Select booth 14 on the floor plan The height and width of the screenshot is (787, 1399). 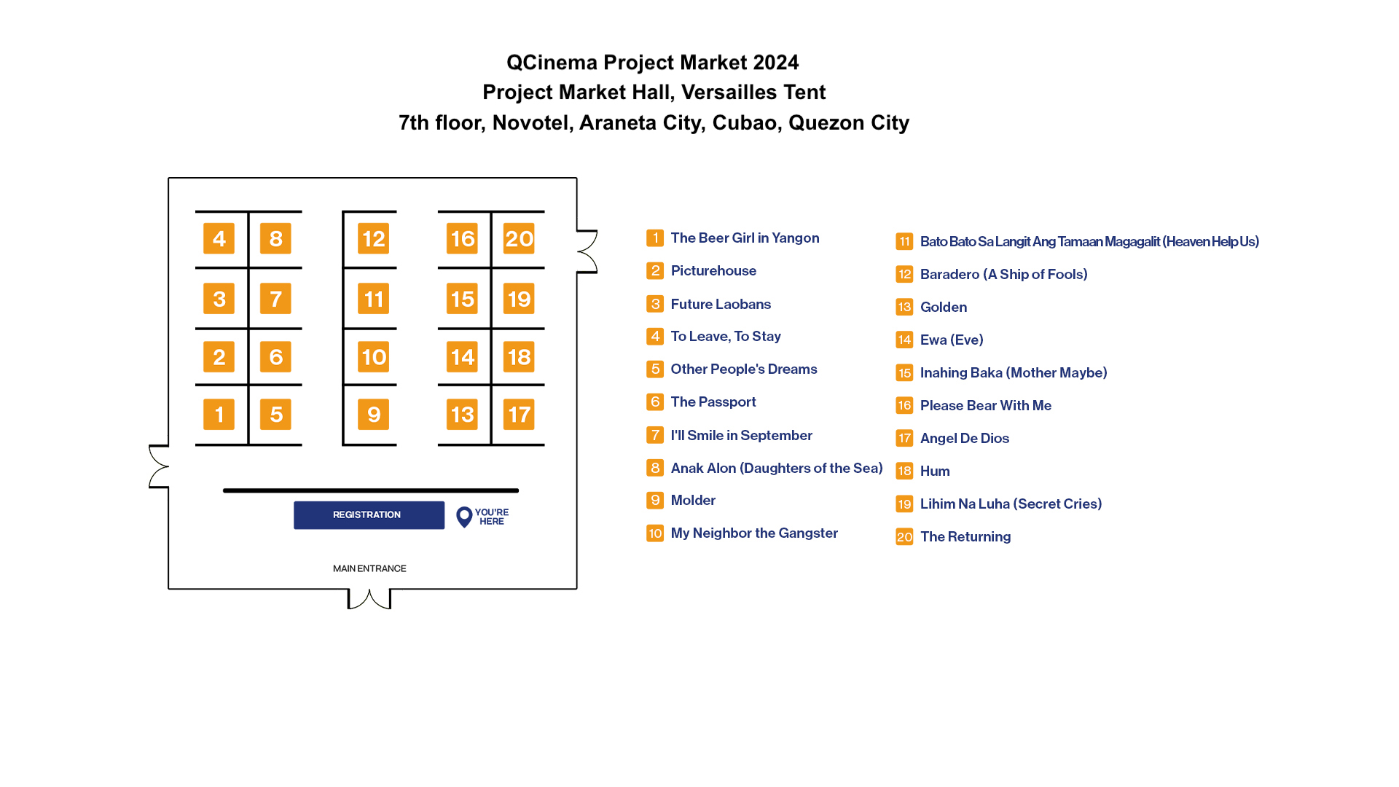(x=462, y=357)
